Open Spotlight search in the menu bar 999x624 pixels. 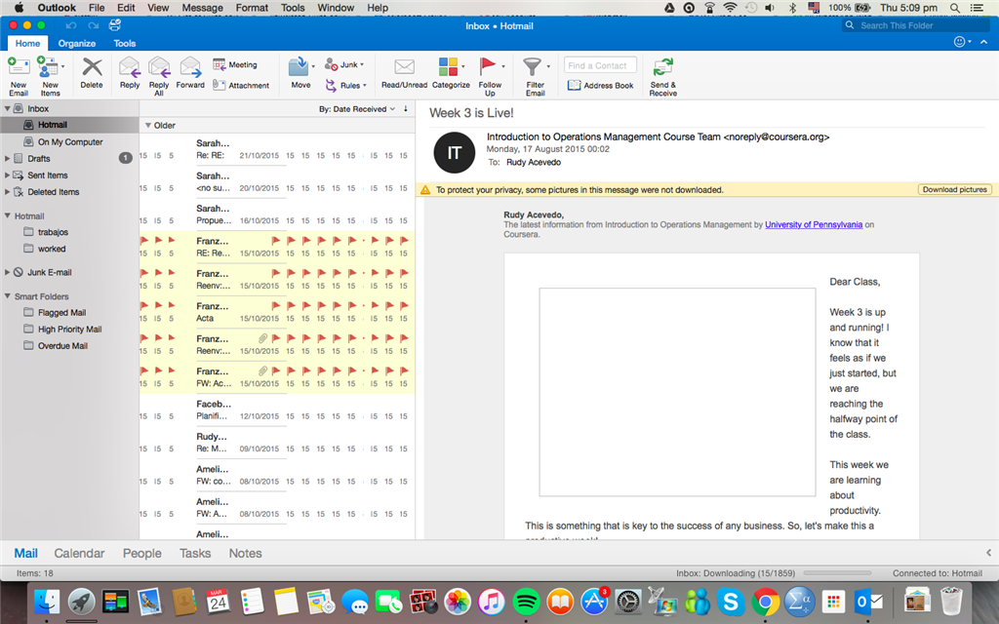coord(954,8)
